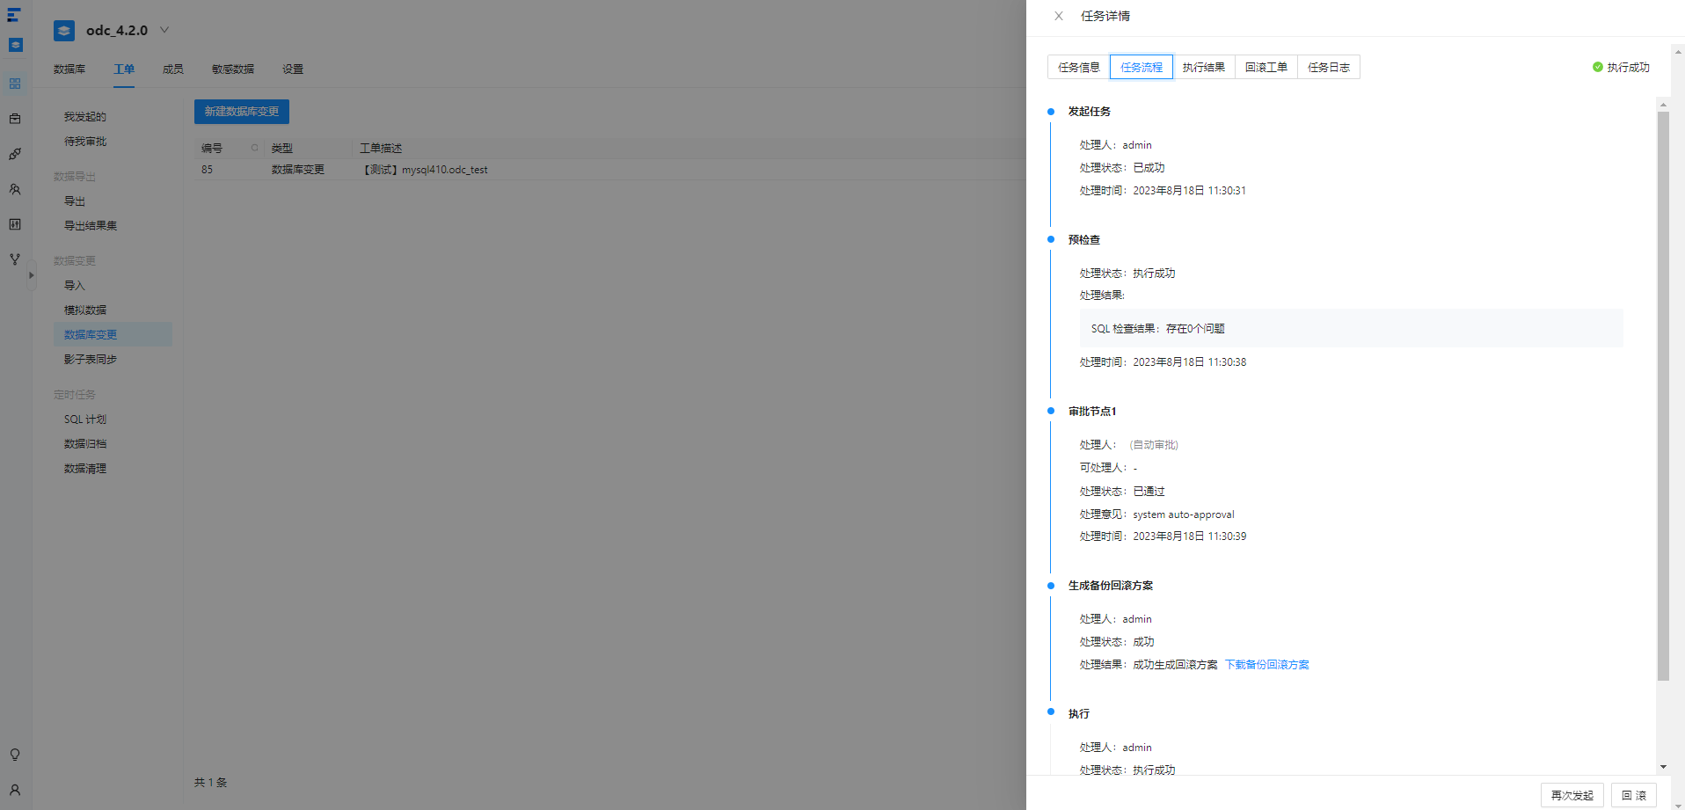Open the 回滚工单 tab
1685x810 pixels.
[x=1266, y=67]
